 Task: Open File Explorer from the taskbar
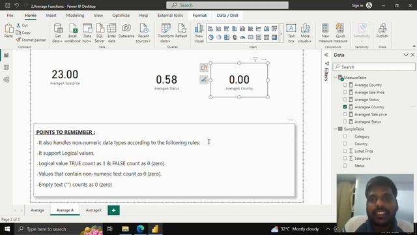pos(125,229)
